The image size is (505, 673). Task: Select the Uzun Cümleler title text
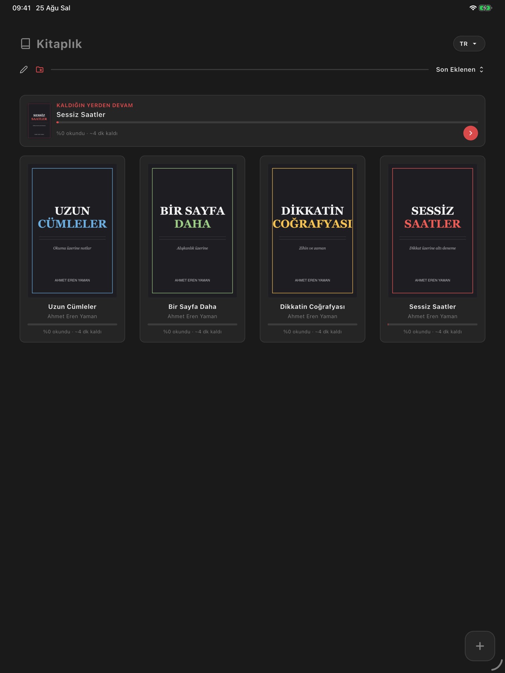click(72, 307)
